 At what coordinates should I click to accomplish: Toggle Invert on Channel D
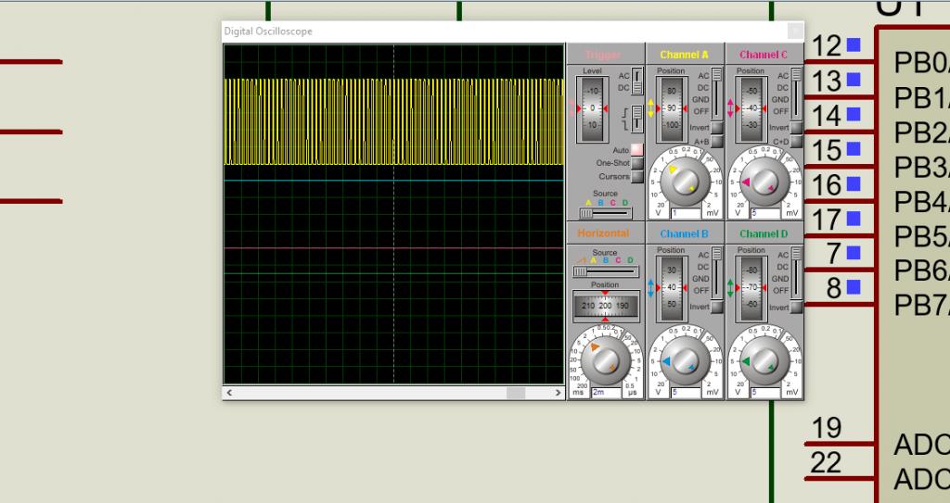coord(796,307)
